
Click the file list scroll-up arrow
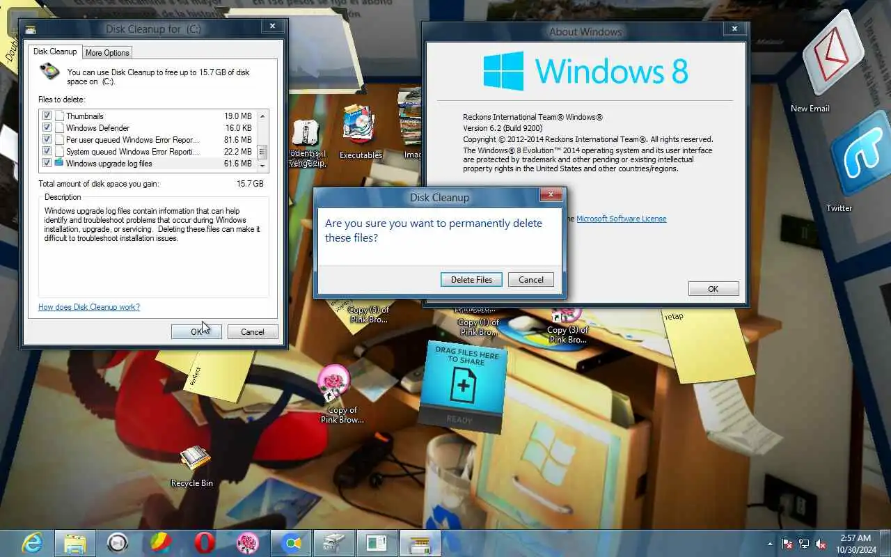point(262,116)
